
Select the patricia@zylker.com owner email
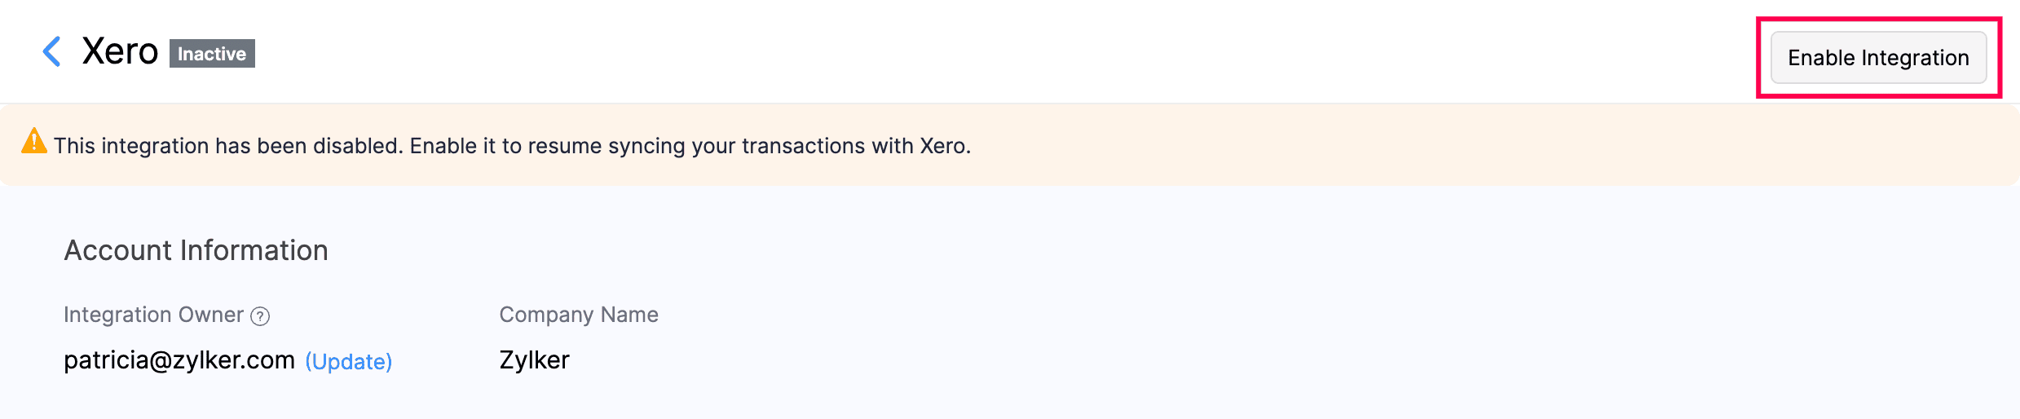pos(179,359)
